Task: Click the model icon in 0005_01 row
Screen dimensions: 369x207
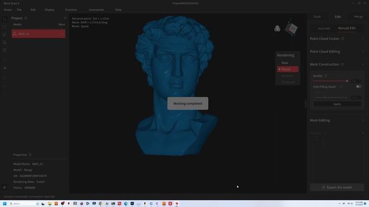Action: (15, 33)
